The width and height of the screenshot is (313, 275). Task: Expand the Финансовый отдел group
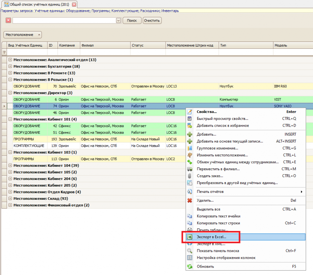pyautogui.click(x=10, y=205)
